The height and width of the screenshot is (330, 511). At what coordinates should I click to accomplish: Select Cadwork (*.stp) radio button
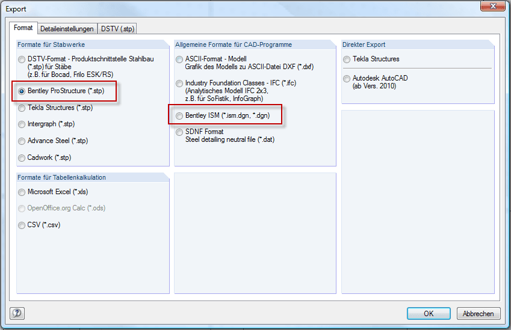[22, 158]
